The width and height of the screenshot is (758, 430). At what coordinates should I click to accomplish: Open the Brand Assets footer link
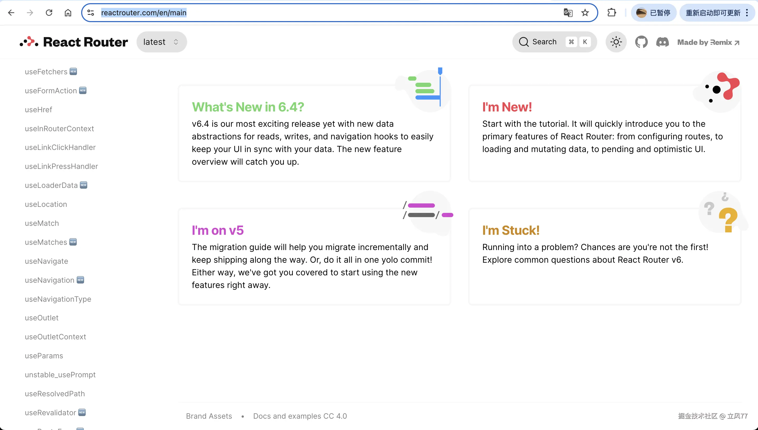[x=209, y=416]
